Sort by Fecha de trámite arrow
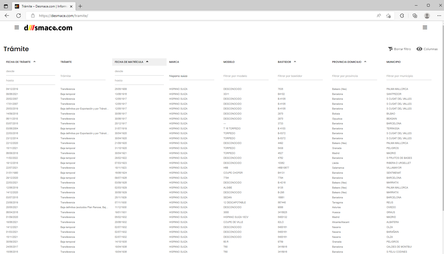Viewport: 444px width, 254px height. point(34,62)
